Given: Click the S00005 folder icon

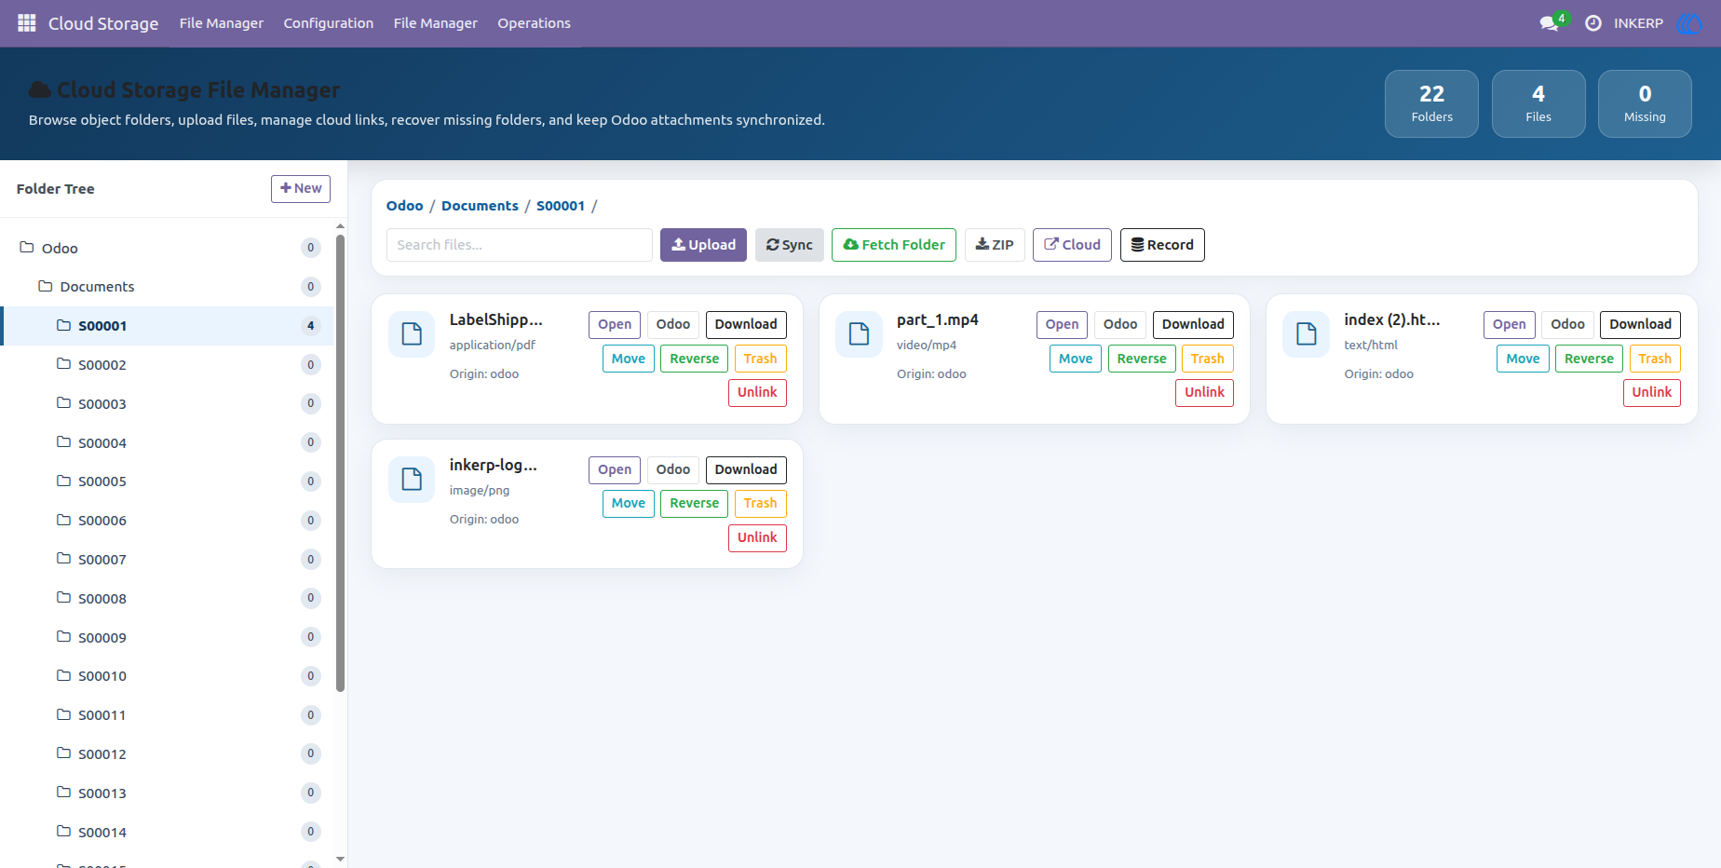Looking at the screenshot, I should click(63, 481).
